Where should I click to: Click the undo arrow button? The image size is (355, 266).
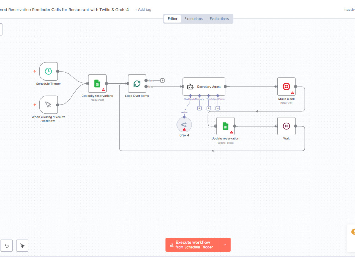coord(6,246)
